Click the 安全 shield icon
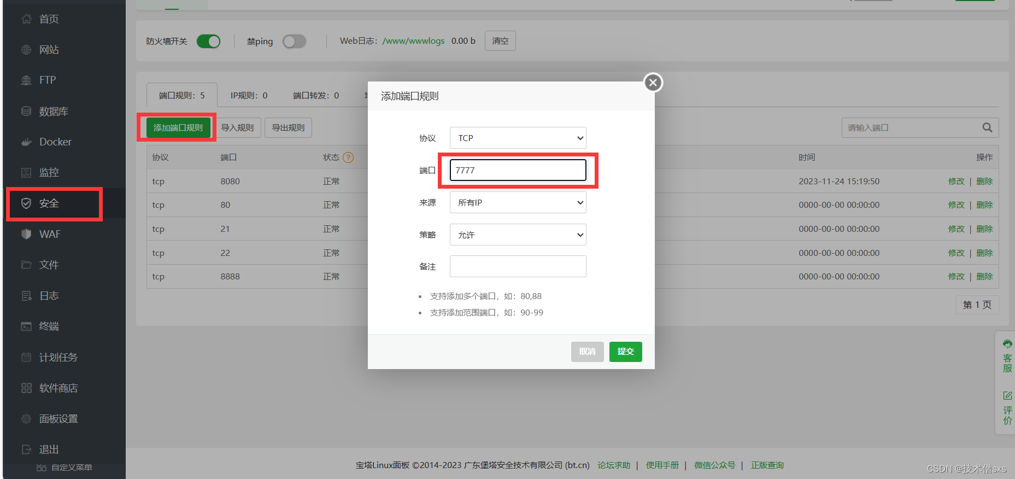The height and width of the screenshot is (479, 1015). [x=26, y=203]
